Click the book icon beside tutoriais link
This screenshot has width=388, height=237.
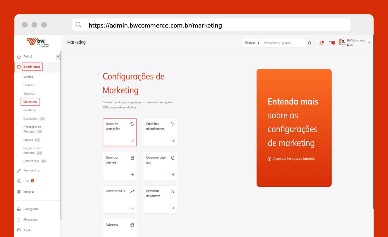tap(270, 159)
